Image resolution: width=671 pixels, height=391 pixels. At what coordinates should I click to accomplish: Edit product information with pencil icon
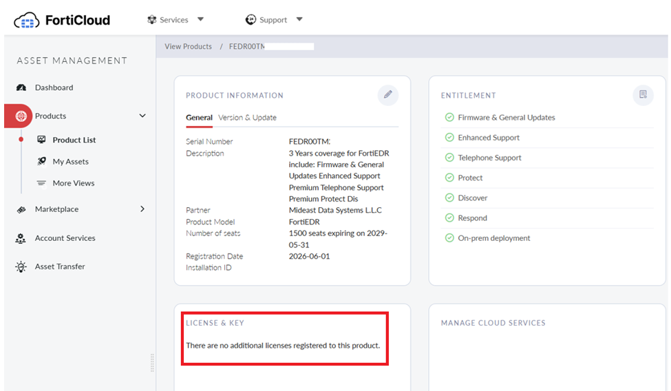click(387, 94)
